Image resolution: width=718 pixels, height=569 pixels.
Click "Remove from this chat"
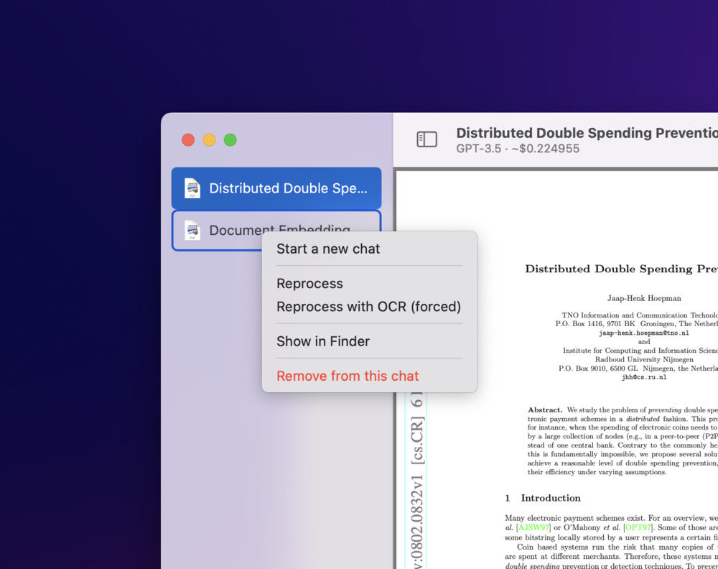pyautogui.click(x=348, y=376)
